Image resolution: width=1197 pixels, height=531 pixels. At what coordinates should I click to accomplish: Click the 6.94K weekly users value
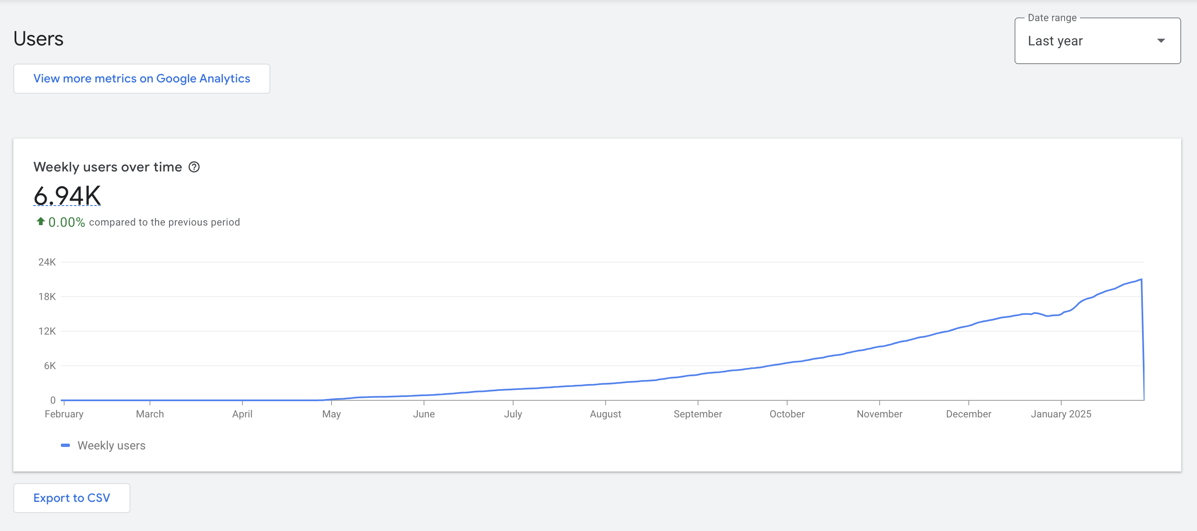[67, 196]
